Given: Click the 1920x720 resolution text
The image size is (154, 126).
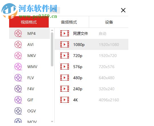Looking at the screenshot, I should pos(108,56).
